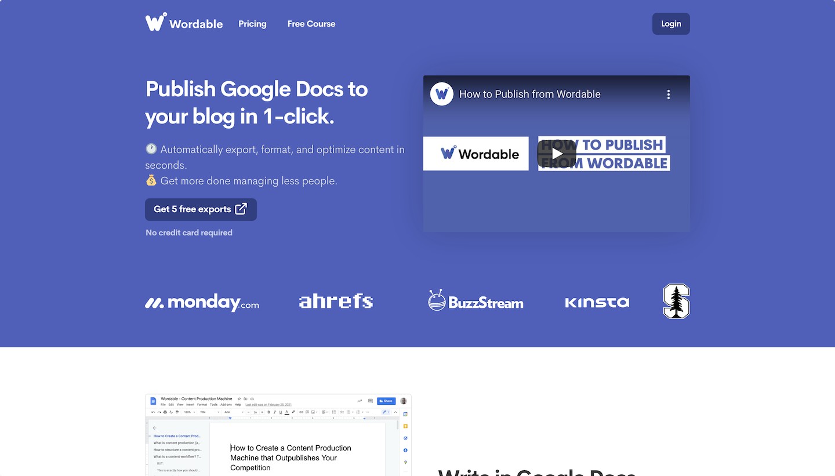835x476 pixels.
Task: Click the Print icon in the Docs toolbar
Action: click(165, 412)
